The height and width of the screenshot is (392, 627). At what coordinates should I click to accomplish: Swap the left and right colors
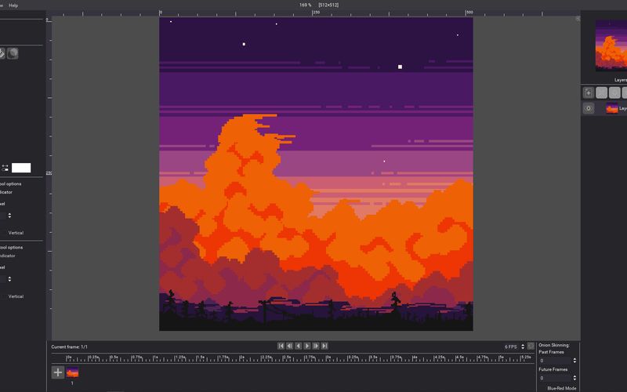tap(5, 168)
